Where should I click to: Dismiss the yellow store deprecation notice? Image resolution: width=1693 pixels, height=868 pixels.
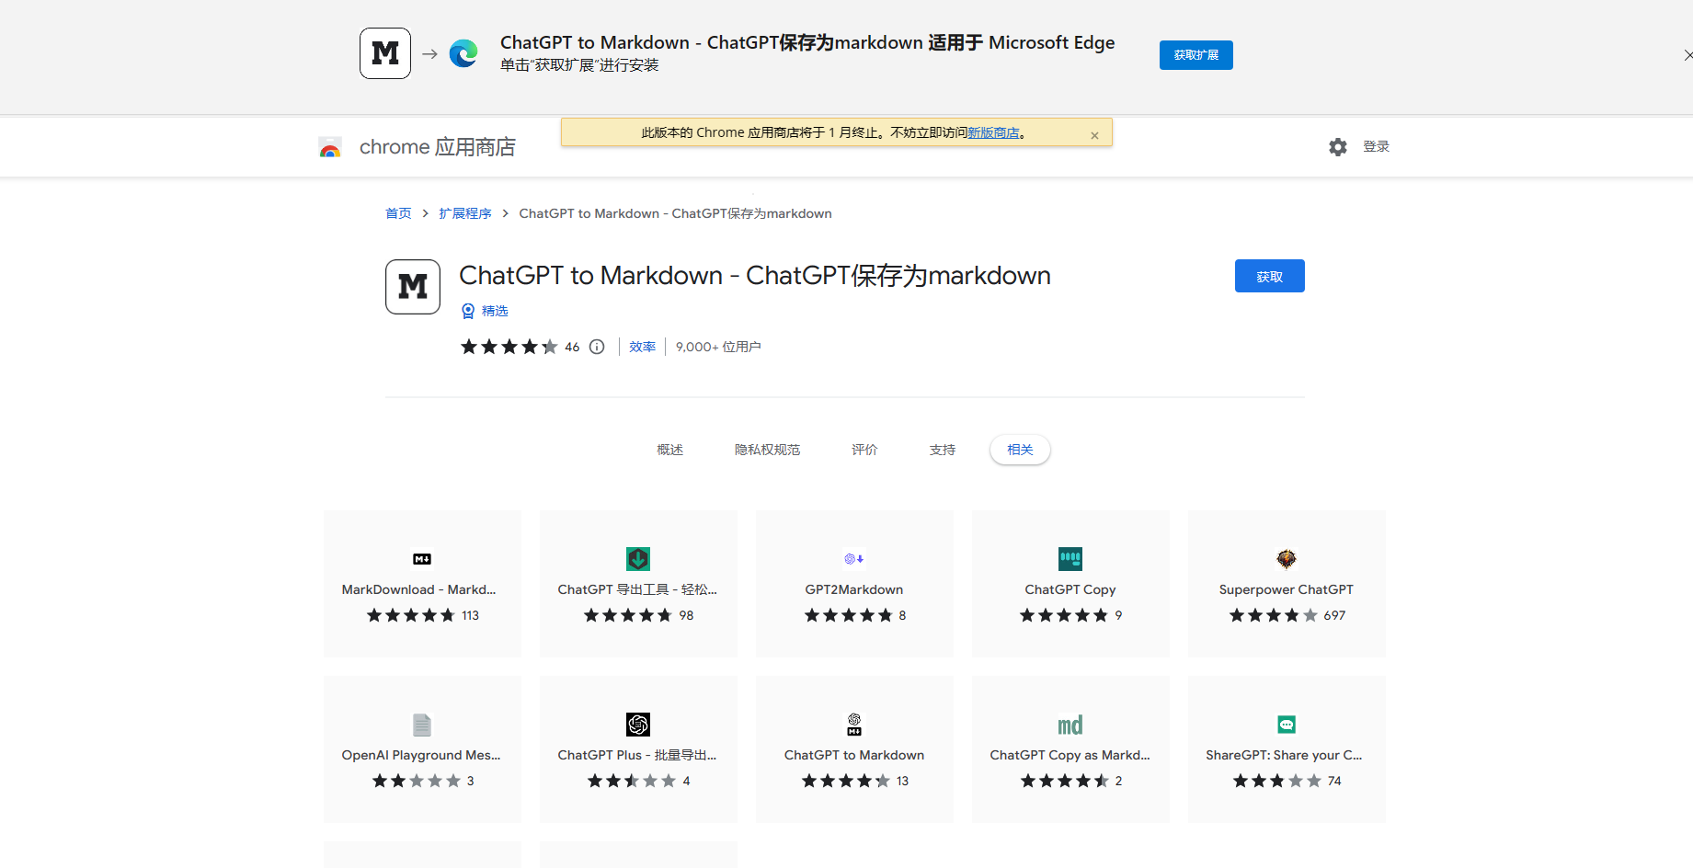(x=1094, y=135)
